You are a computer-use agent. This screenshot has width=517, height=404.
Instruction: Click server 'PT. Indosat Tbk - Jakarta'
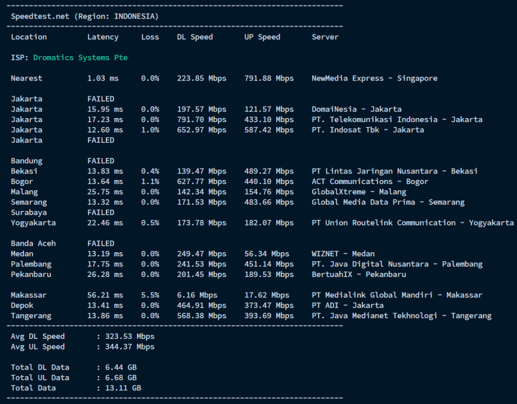(x=368, y=130)
